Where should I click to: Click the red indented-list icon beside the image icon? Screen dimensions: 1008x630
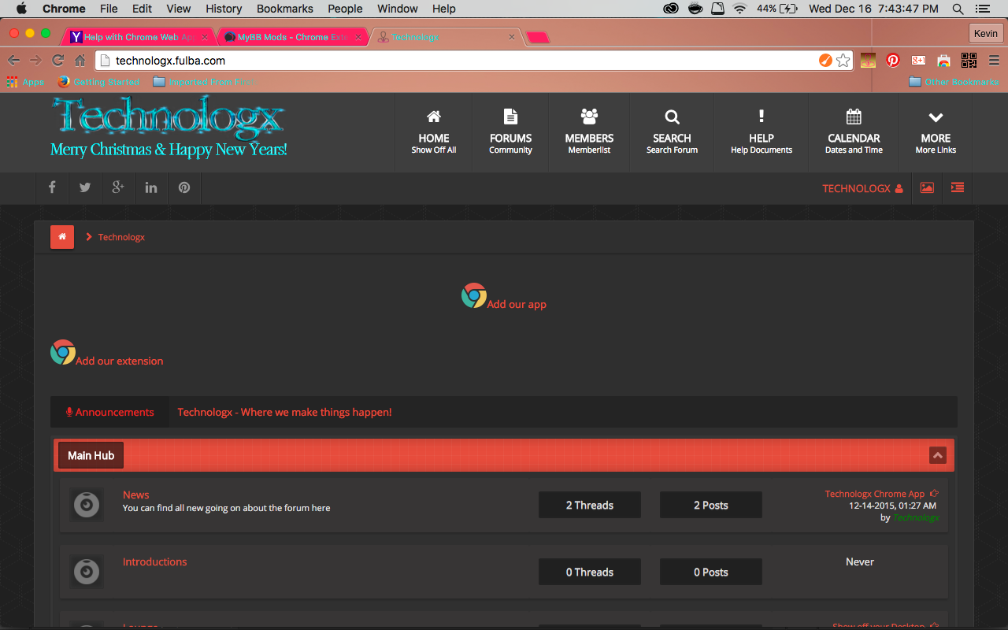coord(958,188)
